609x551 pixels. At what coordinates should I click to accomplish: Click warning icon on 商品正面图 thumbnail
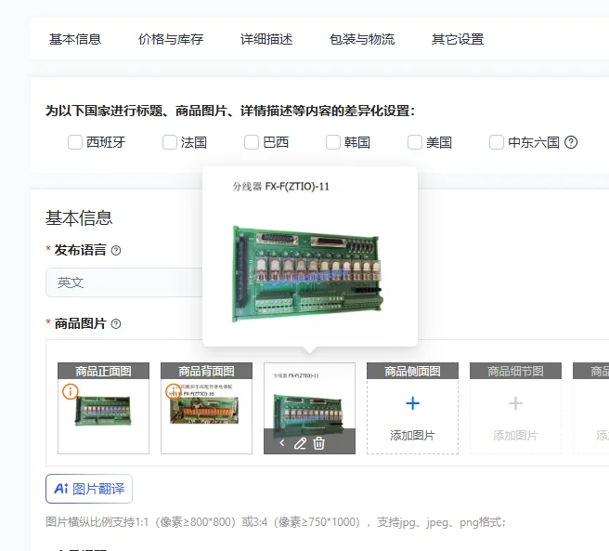pyautogui.click(x=71, y=391)
